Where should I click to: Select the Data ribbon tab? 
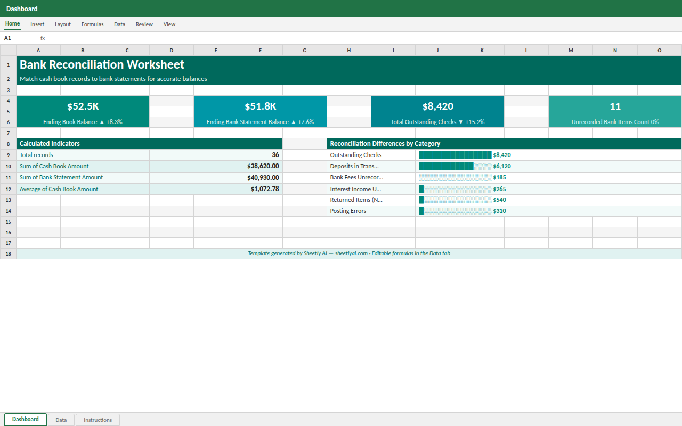click(x=119, y=24)
